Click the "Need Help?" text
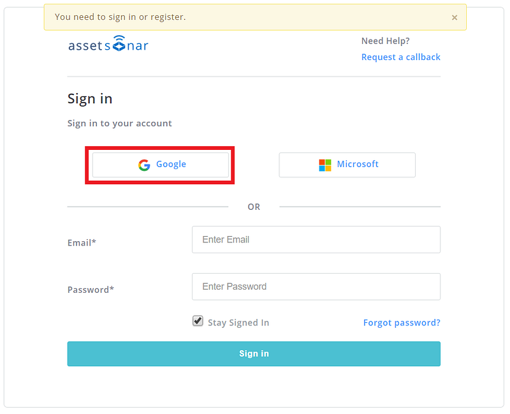Viewport: 510px width, 414px height. (x=385, y=41)
